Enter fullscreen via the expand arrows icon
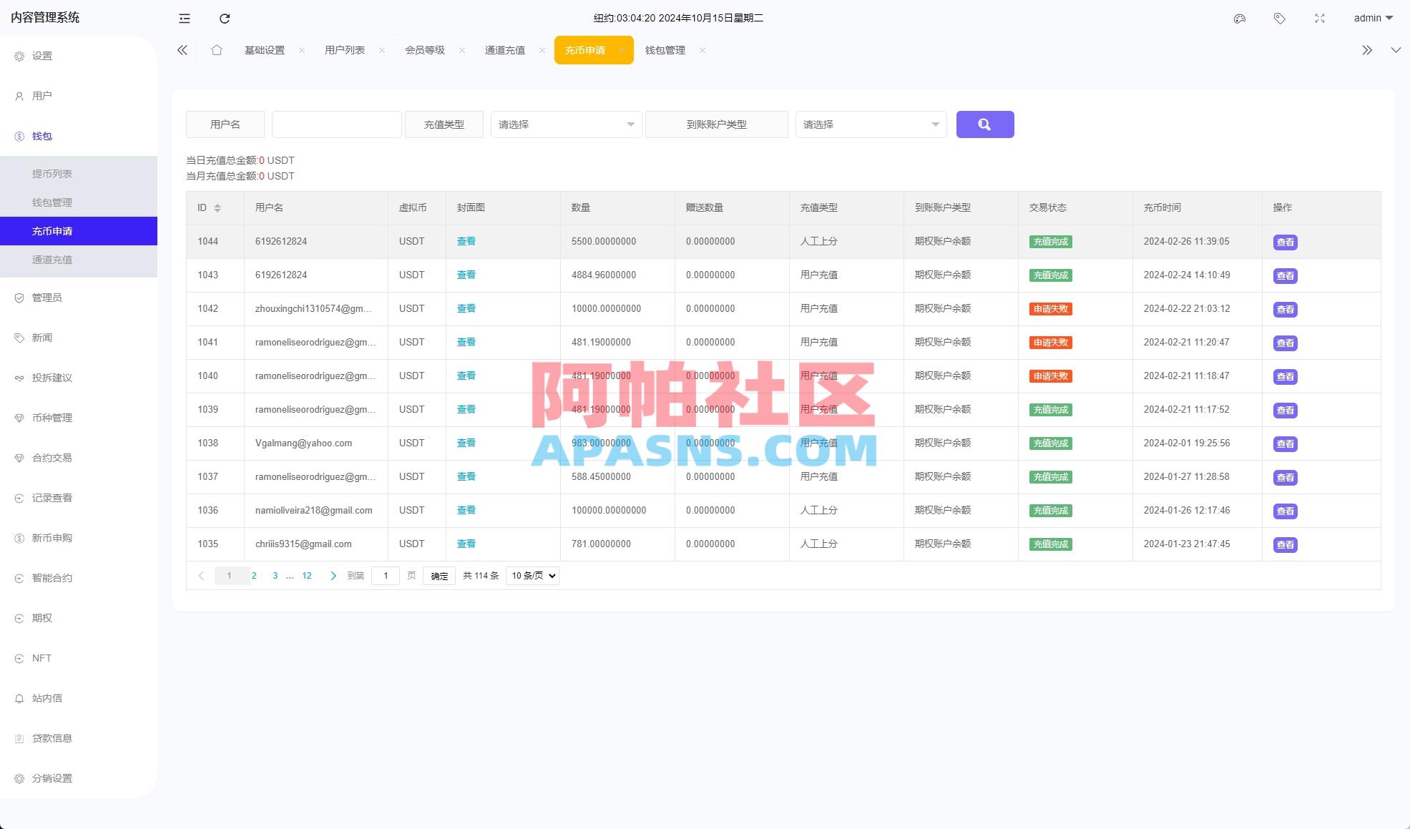Image resolution: width=1410 pixels, height=829 pixels. (x=1319, y=19)
